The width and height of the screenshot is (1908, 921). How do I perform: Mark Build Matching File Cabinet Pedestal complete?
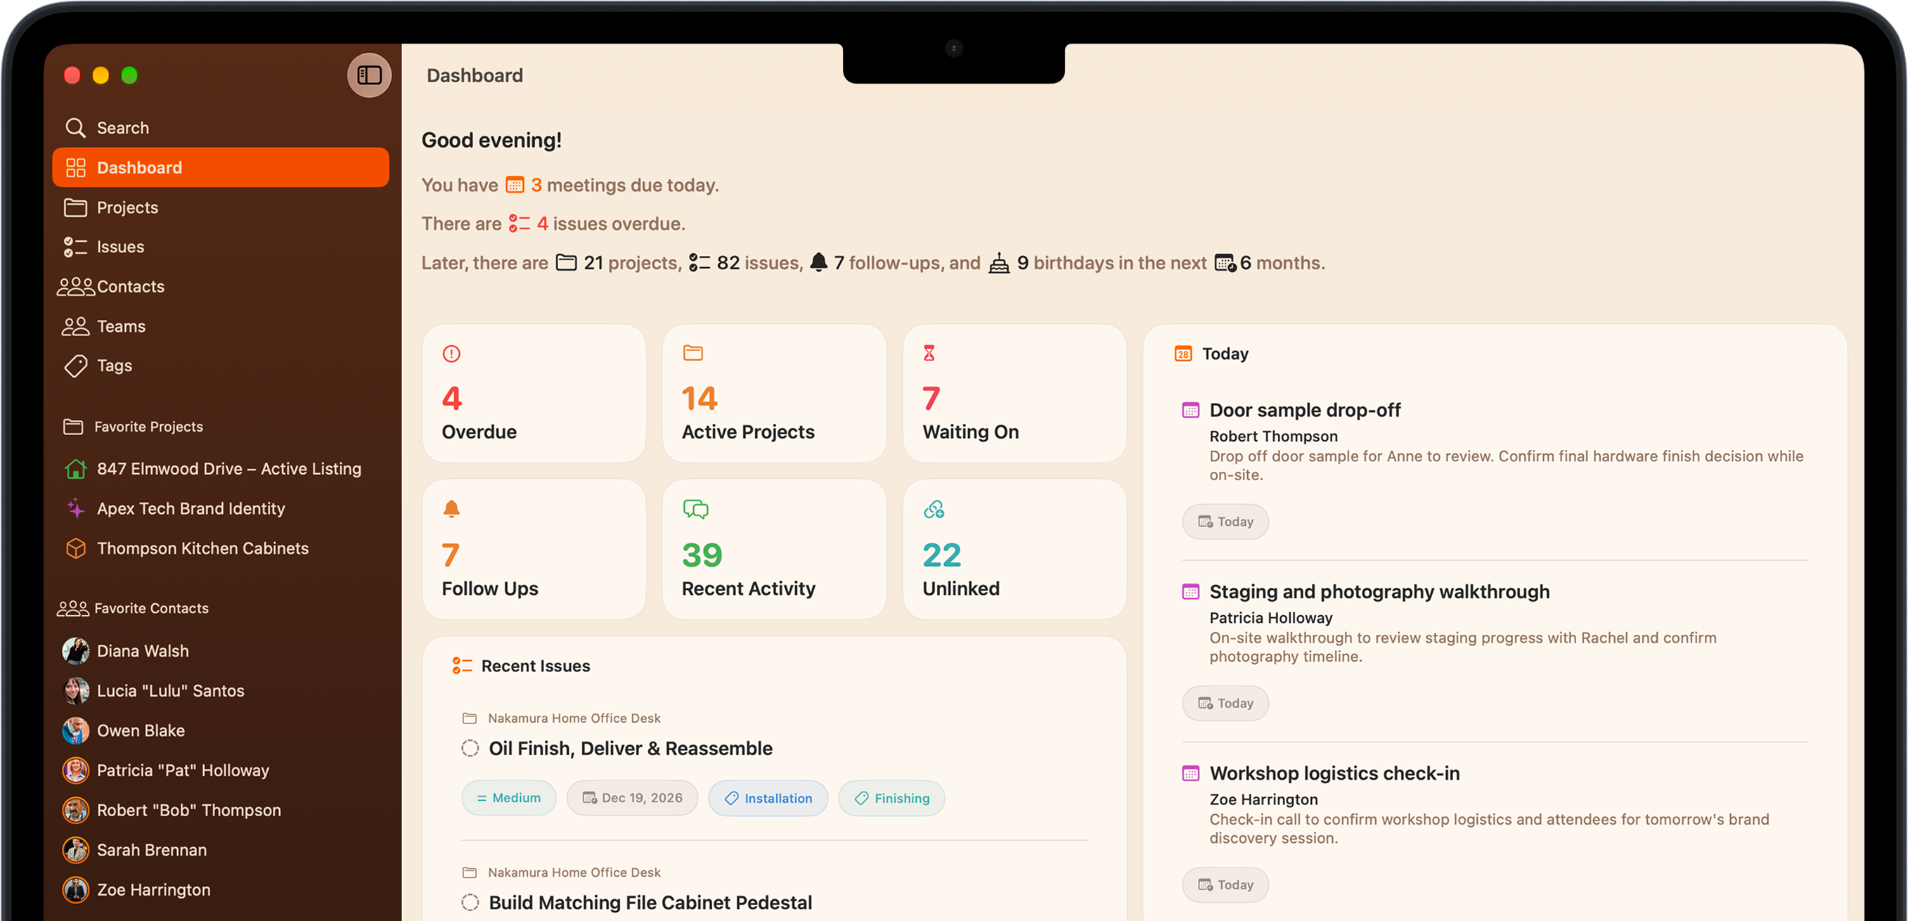[x=470, y=903]
